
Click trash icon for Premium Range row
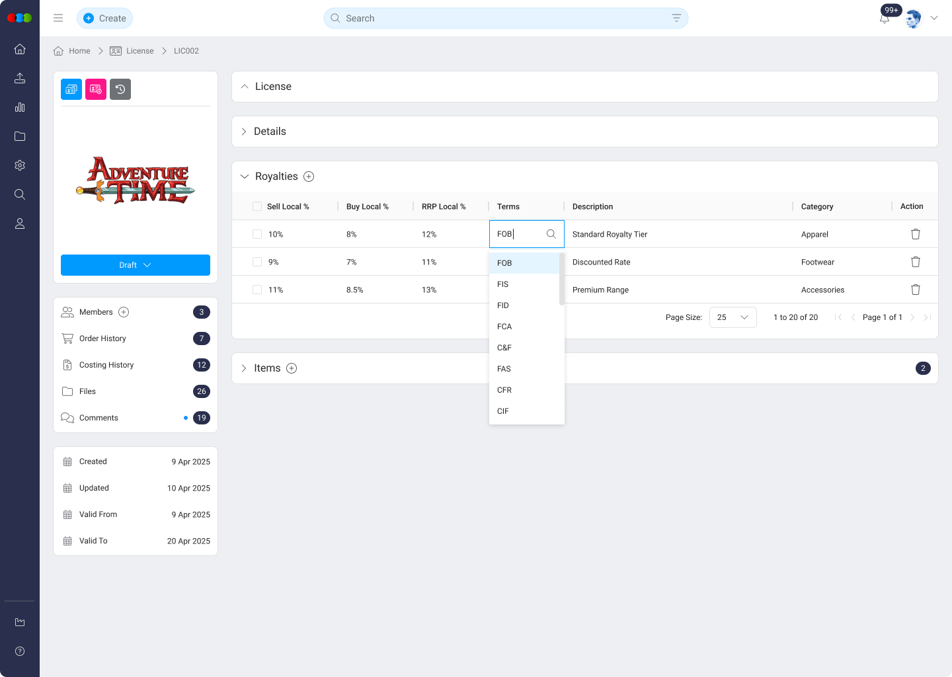[x=915, y=290]
